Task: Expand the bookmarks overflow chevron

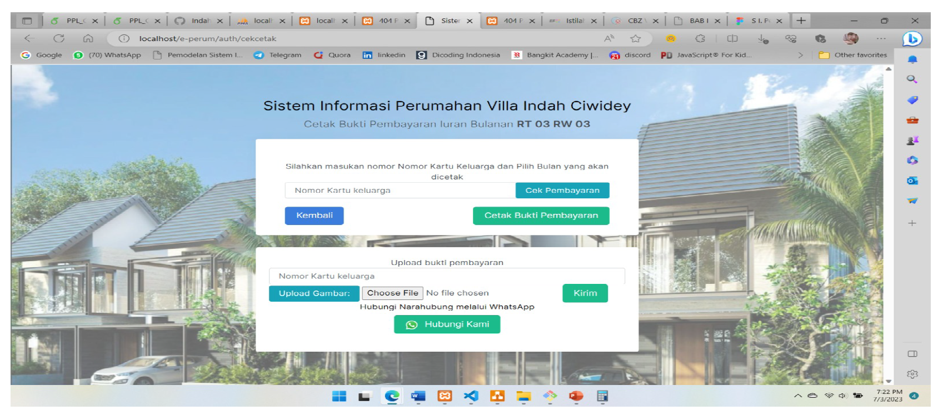Action: pyautogui.click(x=800, y=55)
